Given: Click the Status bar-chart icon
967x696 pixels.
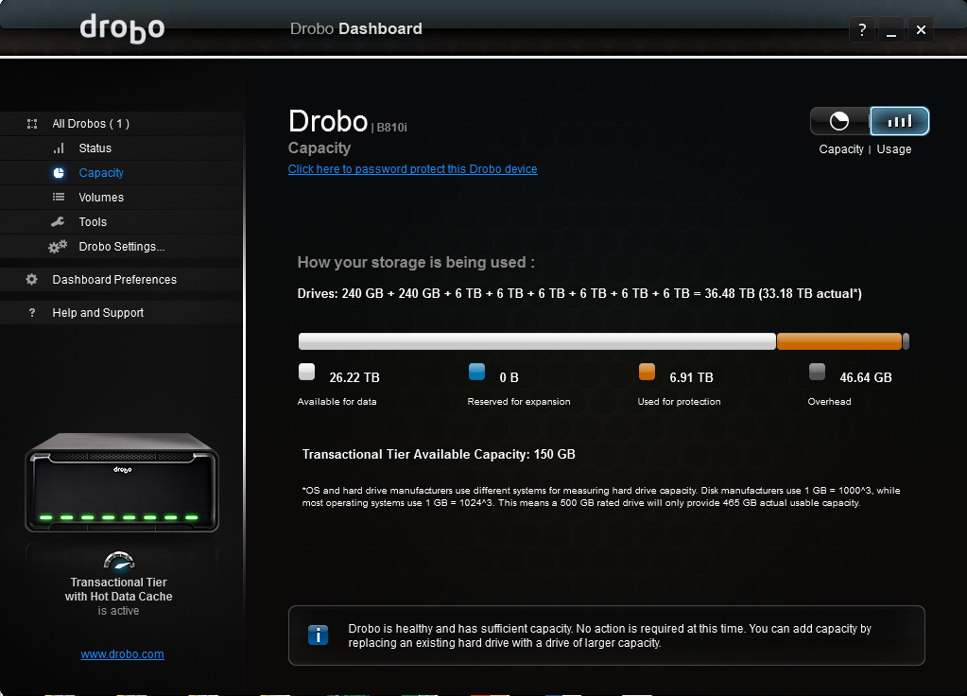Looking at the screenshot, I should tap(59, 148).
